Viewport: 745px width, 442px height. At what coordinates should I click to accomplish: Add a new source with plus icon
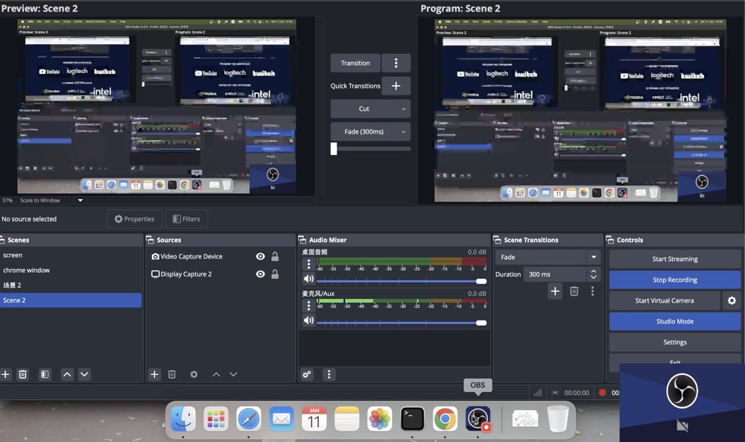click(x=154, y=374)
